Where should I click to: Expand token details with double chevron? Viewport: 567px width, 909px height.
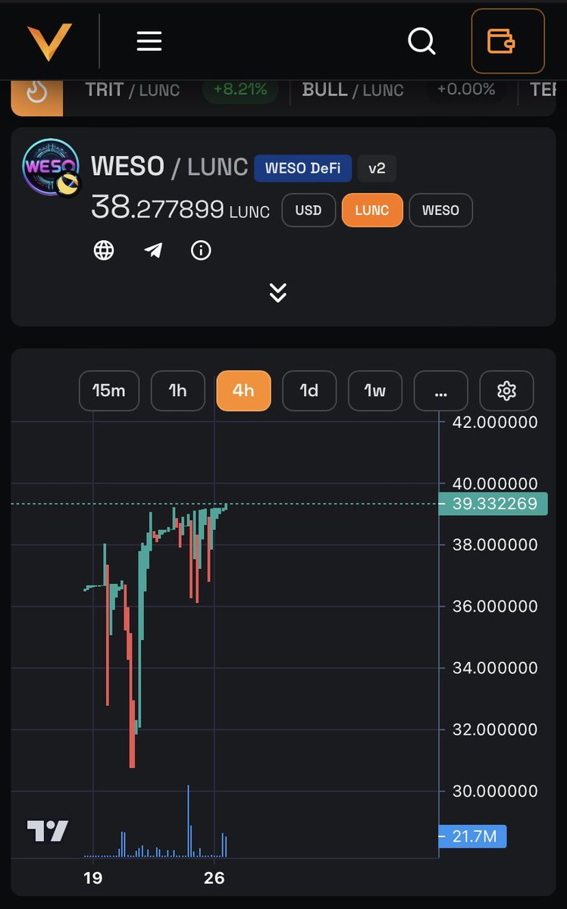click(x=278, y=292)
